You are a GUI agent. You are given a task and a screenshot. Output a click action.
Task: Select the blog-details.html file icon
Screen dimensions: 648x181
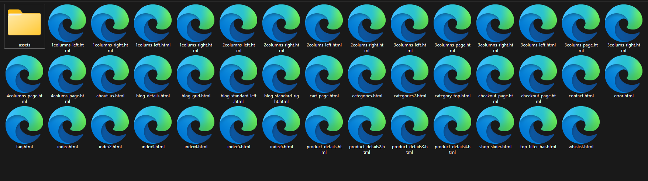click(153, 74)
